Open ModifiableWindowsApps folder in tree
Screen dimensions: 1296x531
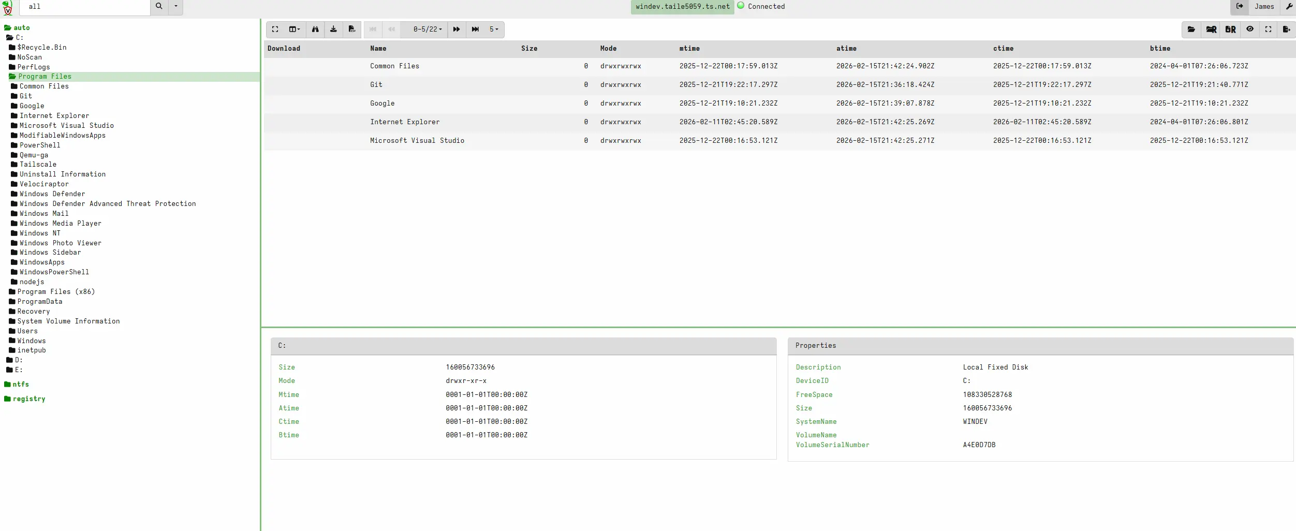[x=58, y=136]
